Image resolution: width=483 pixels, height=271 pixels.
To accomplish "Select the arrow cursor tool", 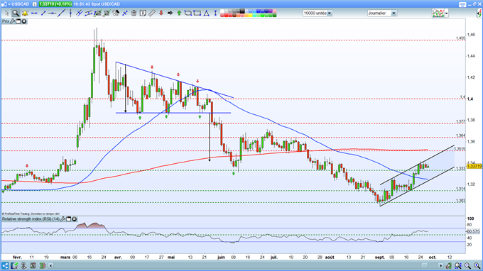I will [6, 13].
